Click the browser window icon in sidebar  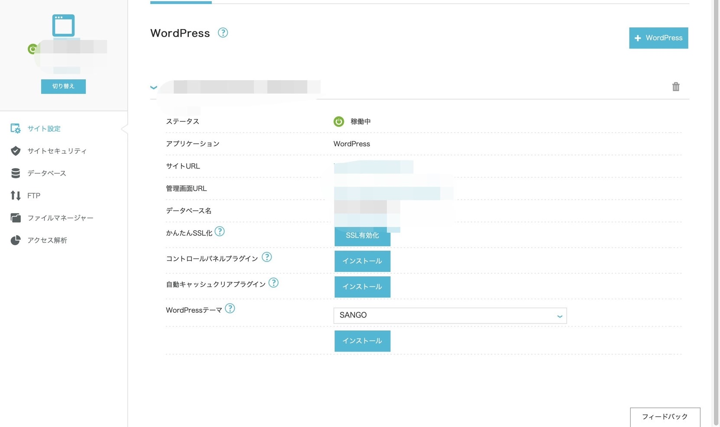[x=63, y=26]
